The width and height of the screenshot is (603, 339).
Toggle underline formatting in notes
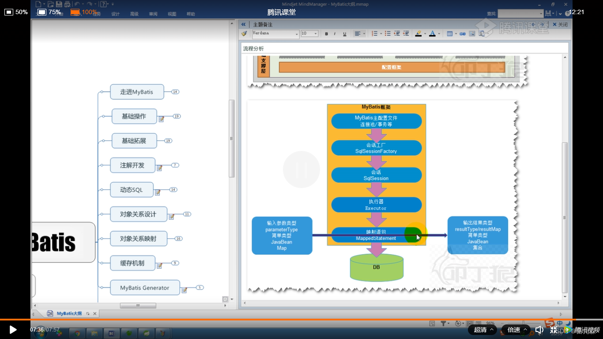click(345, 34)
